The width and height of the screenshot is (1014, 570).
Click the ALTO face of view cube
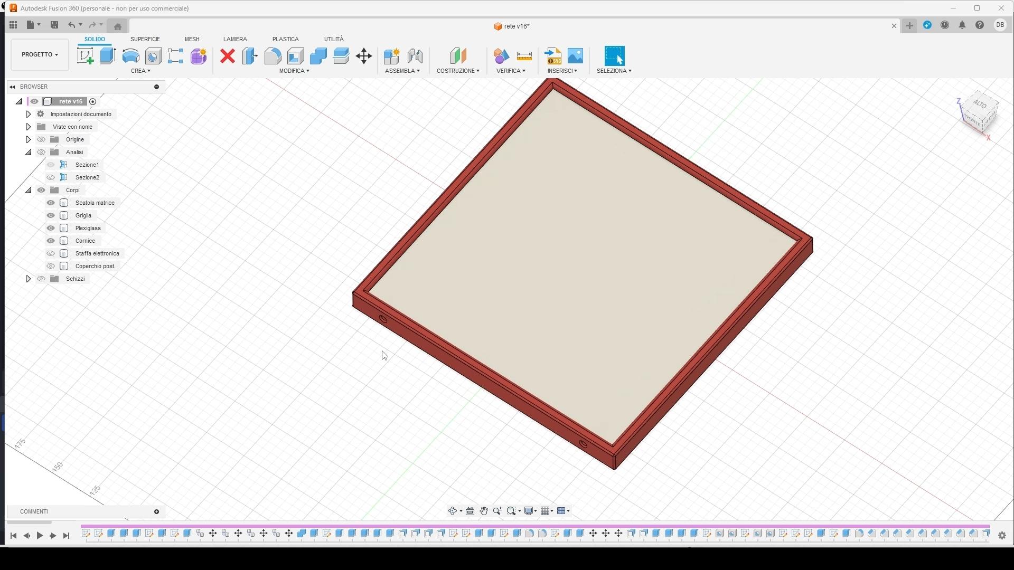[980, 104]
